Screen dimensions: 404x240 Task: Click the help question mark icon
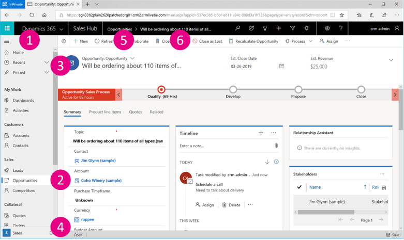[341, 28]
